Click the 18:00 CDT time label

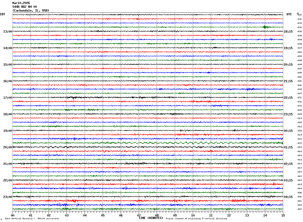8,114
